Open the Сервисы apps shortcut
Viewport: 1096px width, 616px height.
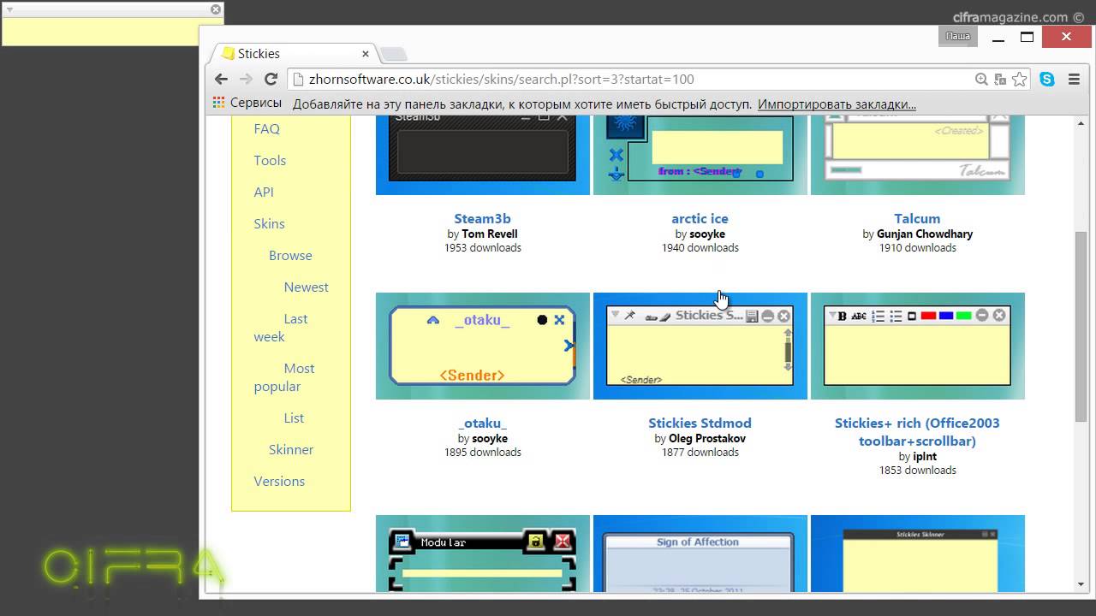pos(247,103)
